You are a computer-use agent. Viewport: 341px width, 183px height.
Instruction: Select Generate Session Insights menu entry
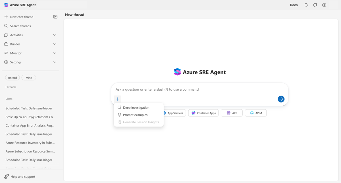click(139, 122)
